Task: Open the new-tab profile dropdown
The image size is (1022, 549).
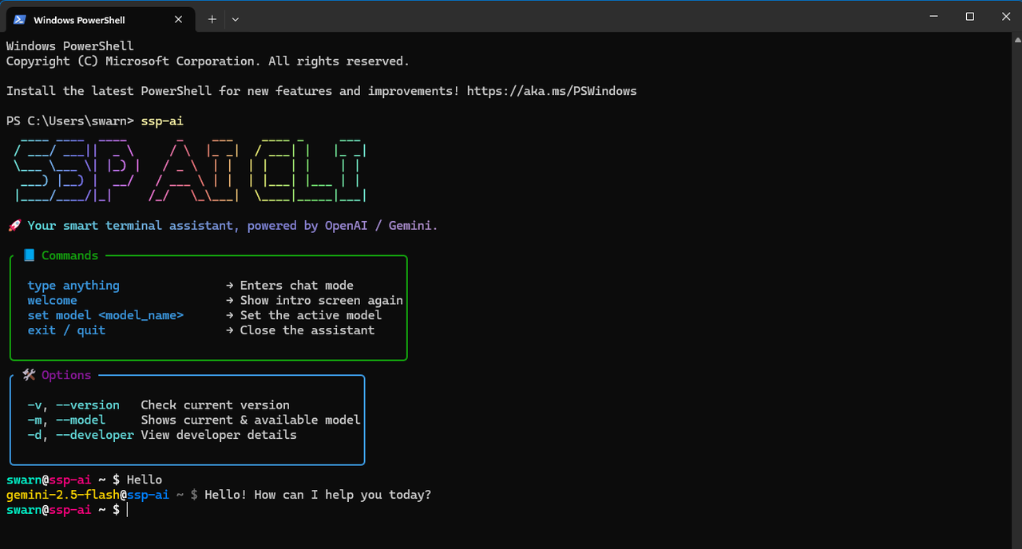Action: click(236, 19)
